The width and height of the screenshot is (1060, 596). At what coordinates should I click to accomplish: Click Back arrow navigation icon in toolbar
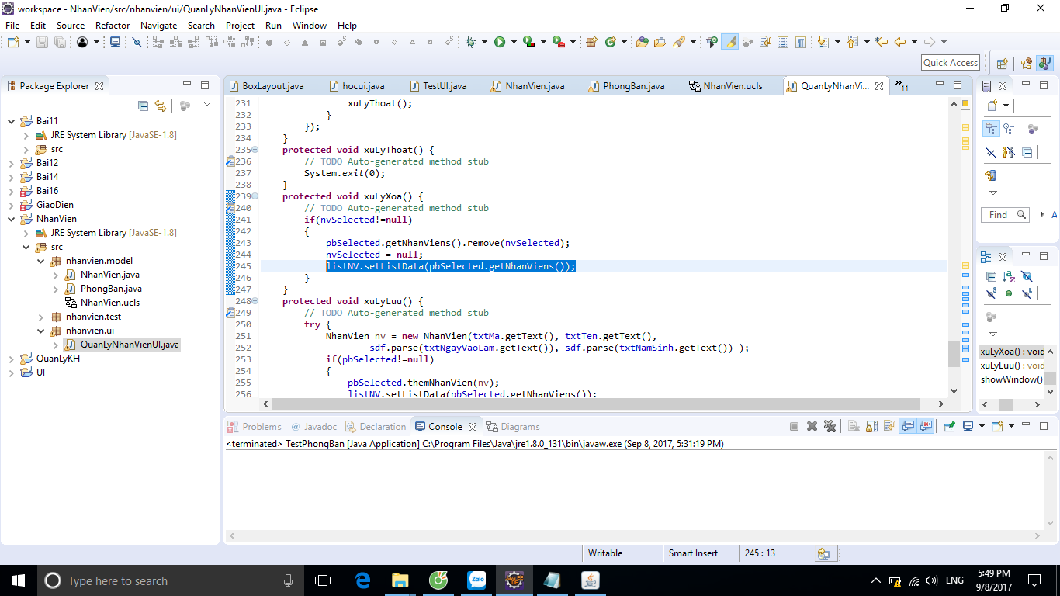point(900,42)
